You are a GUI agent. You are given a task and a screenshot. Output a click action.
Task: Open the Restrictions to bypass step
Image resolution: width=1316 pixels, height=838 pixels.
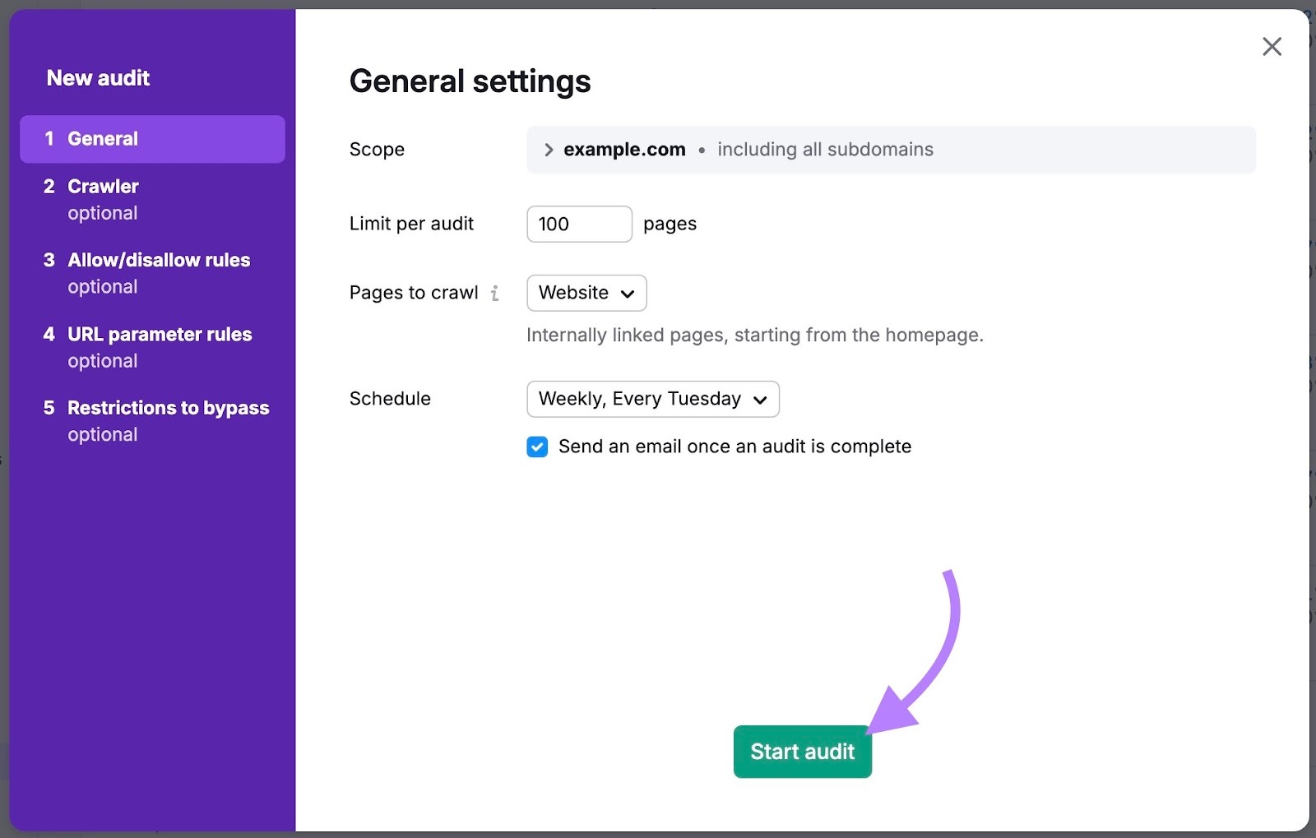pos(168,408)
